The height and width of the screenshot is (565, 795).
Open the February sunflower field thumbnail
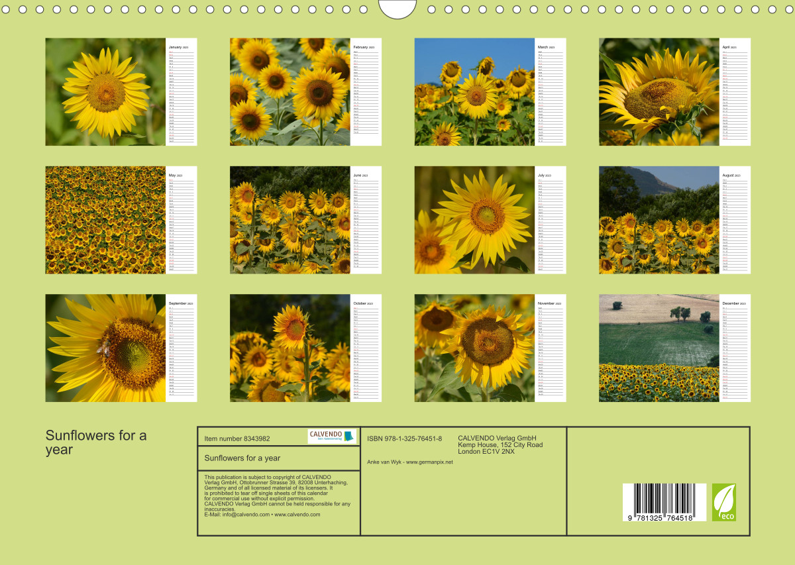point(290,91)
